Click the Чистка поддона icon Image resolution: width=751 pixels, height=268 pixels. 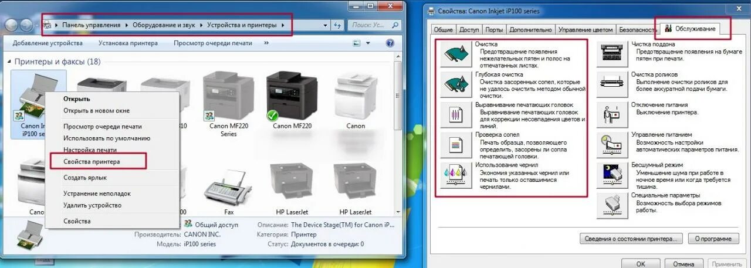coord(613,55)
